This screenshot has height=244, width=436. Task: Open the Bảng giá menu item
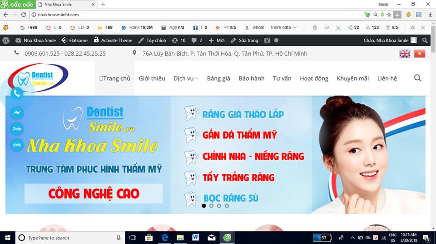218,78
